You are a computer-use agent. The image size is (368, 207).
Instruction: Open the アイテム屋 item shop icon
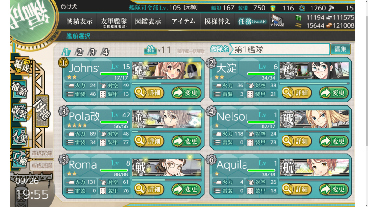277,21
